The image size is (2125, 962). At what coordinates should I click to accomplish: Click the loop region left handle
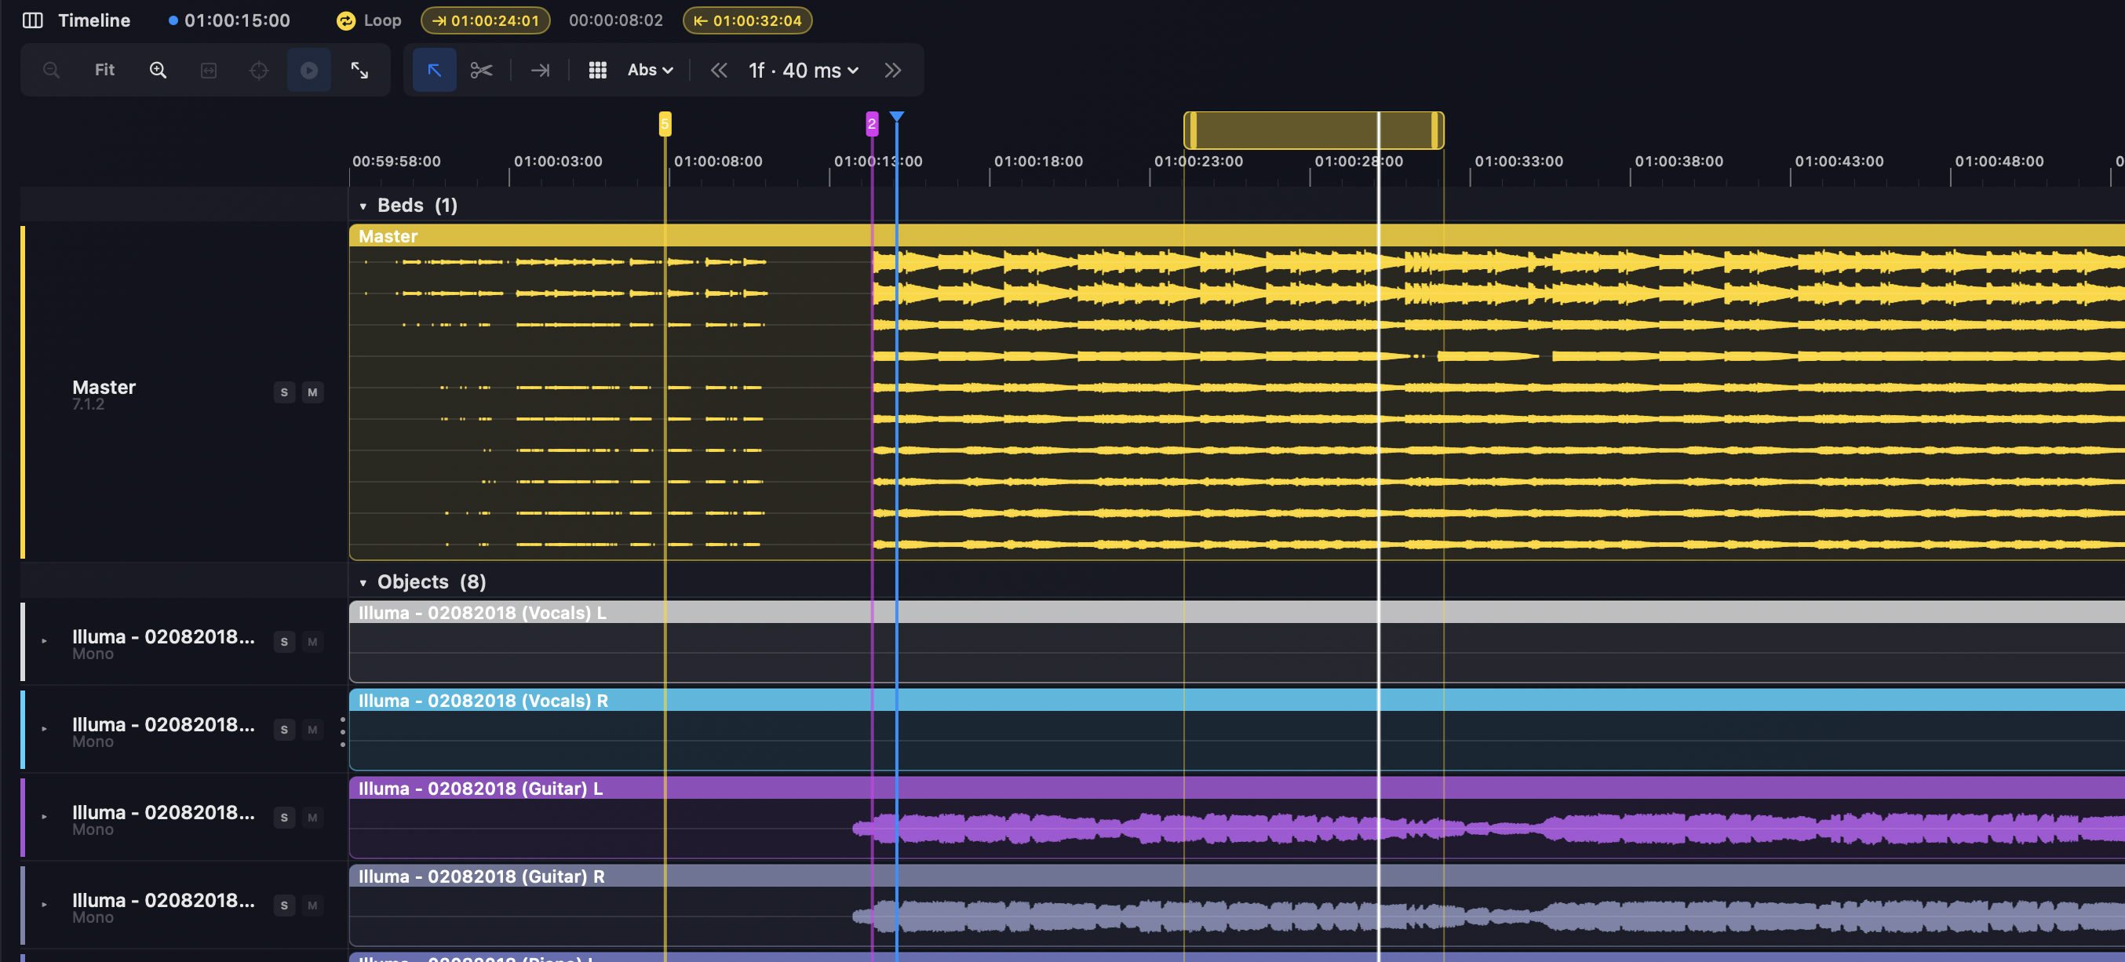1193,130
